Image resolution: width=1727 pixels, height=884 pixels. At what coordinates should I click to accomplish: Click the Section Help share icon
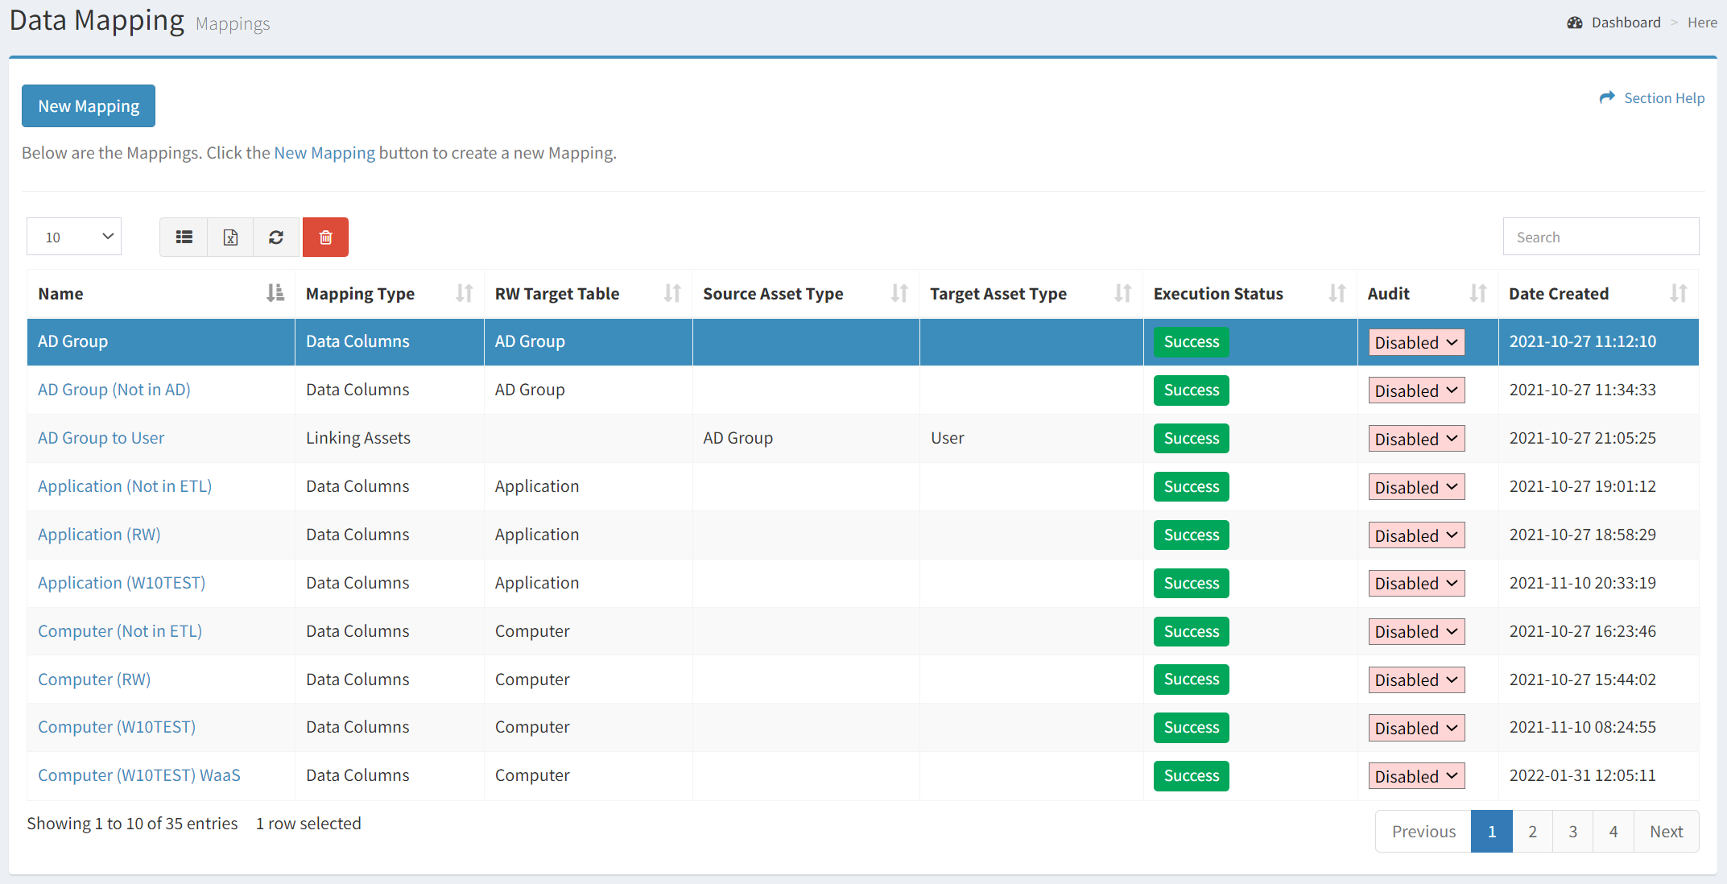[x=1607, y=97]
